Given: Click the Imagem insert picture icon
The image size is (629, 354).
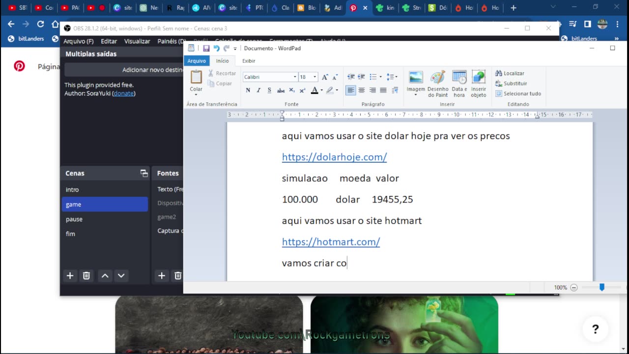Looking at the screenshot, I should [x=416, y=77].
